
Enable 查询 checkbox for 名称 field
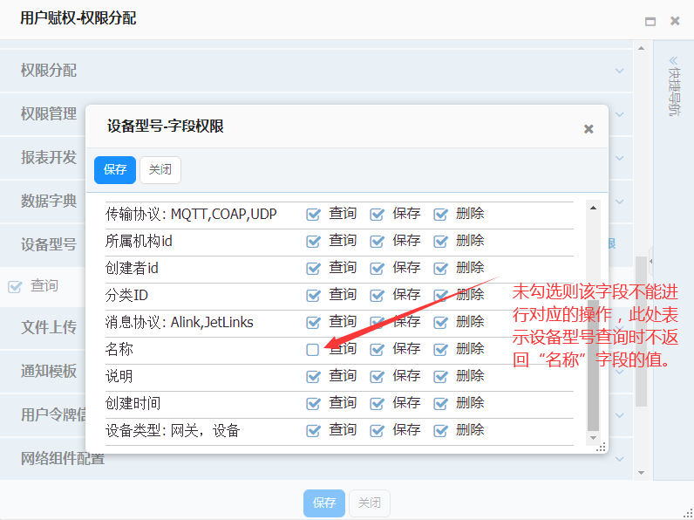click(x=312, y=349)
